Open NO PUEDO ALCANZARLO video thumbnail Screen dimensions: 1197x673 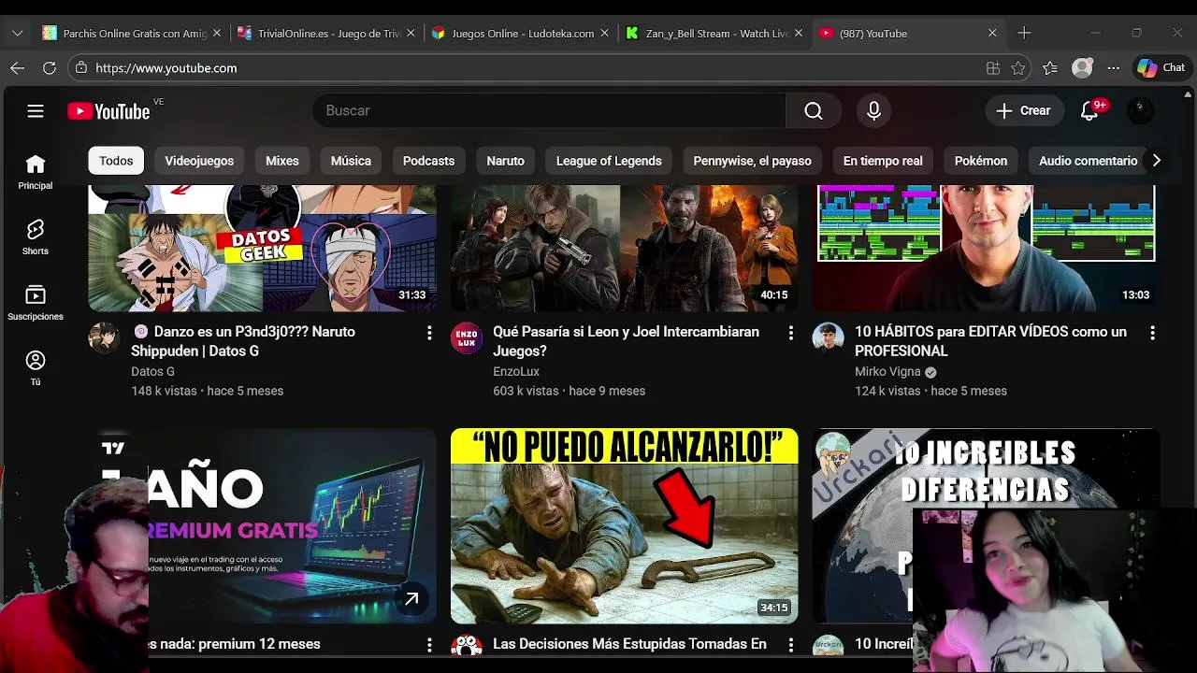click(625, 526)
